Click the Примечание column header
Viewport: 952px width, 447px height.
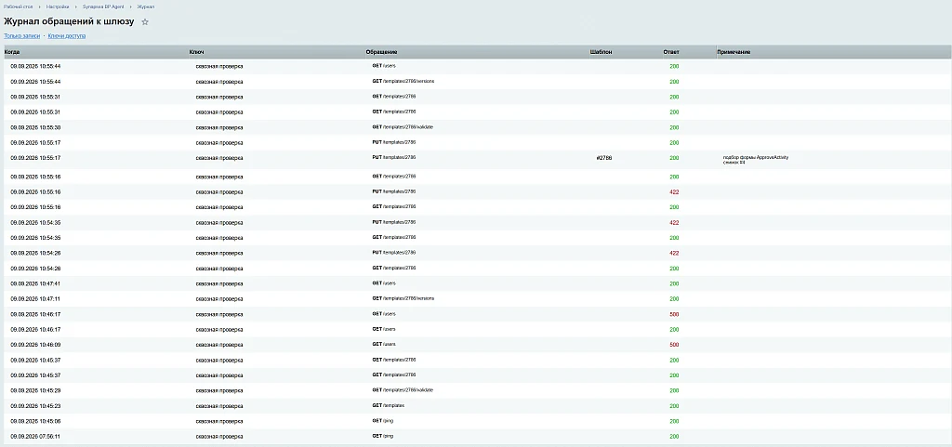click(x=734, y=52)
